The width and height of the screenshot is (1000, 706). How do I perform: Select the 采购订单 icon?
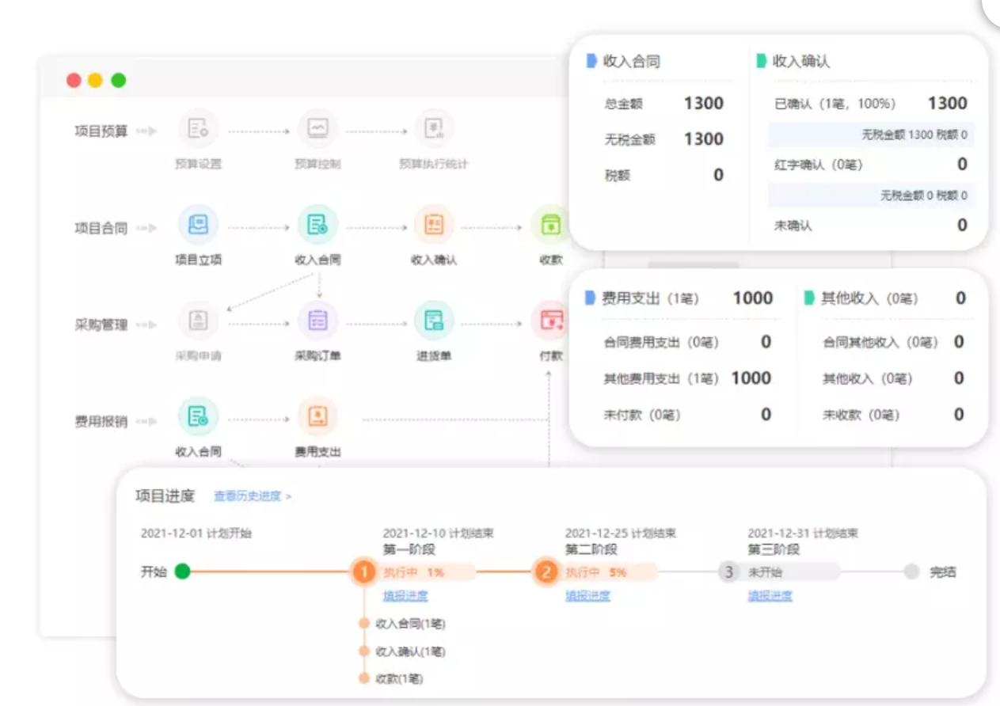click(x=317, y=321)
